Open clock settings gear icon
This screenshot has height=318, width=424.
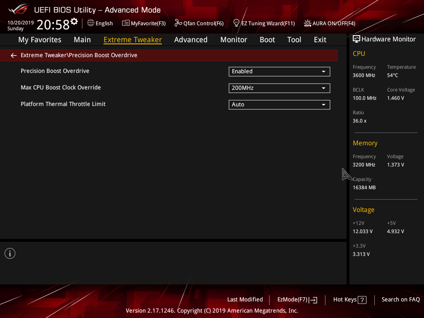click(x=74, y=22)
